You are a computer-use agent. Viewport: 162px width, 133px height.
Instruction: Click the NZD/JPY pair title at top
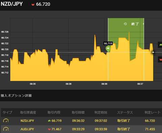[12, 4]
